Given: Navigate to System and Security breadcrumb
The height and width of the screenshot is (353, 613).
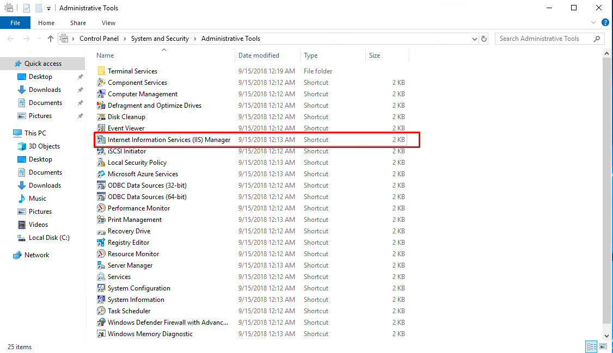Looking at the screenshot, I should point(160,39).
